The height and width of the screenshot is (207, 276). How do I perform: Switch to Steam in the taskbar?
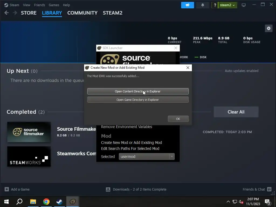(59, 202)
